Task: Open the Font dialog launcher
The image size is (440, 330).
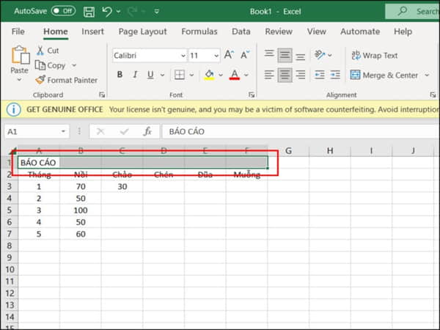Action: tap(252, 95)
